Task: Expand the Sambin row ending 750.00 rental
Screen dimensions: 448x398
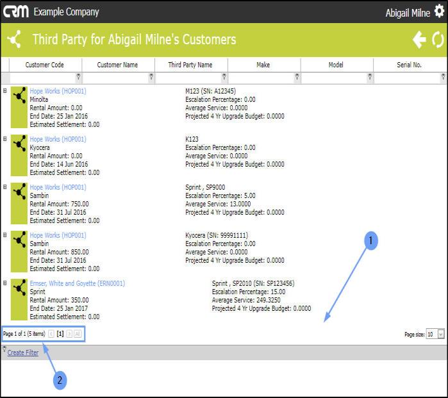Action: click(5, 187)
